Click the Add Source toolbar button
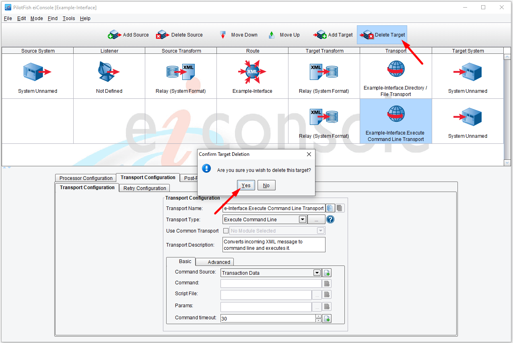The width and height of the screenshot is (513, 343). pyautogui.click(x=128, y=35)
